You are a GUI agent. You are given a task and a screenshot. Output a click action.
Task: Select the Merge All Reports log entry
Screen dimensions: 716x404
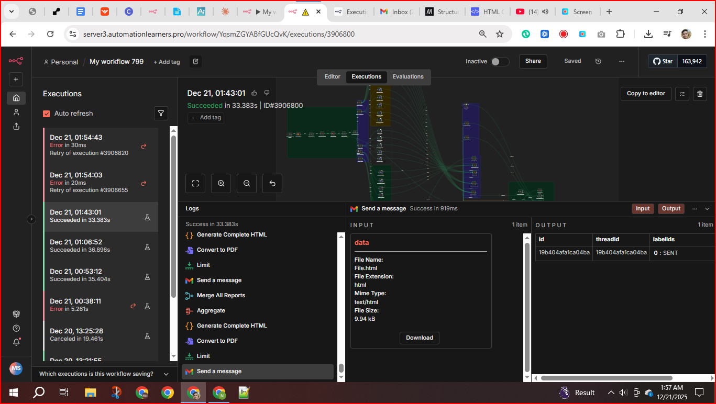click(x=258, y=296)
